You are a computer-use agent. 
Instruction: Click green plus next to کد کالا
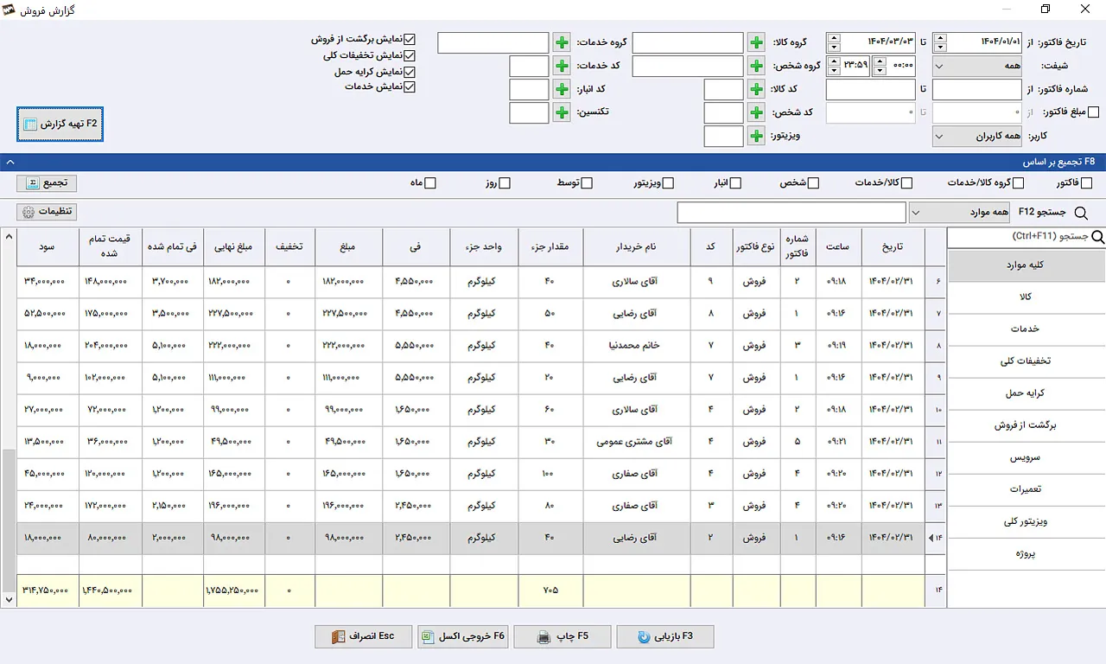coord(756,89)
